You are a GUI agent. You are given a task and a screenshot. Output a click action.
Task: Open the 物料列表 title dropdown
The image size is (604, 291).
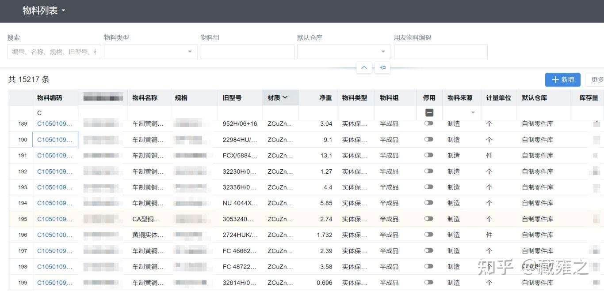pyautogui.click(x=44, y=11)
